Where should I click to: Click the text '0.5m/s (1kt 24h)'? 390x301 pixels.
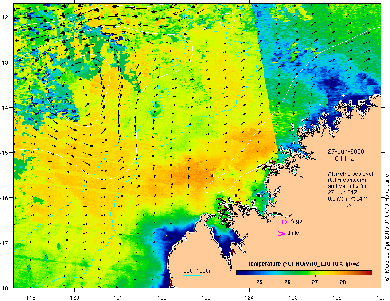pos(348,199)
